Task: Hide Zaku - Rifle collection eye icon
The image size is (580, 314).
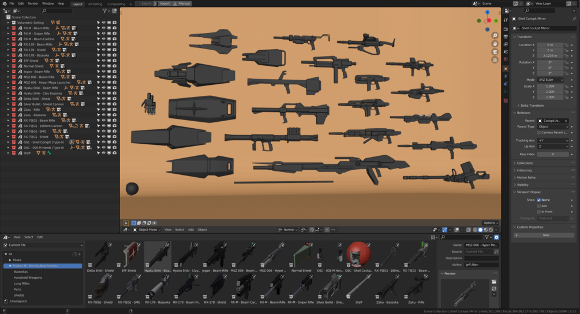Action: coord(103,110)
